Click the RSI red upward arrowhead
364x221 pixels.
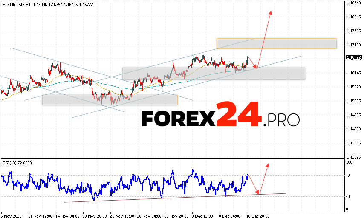click(267, 165)
